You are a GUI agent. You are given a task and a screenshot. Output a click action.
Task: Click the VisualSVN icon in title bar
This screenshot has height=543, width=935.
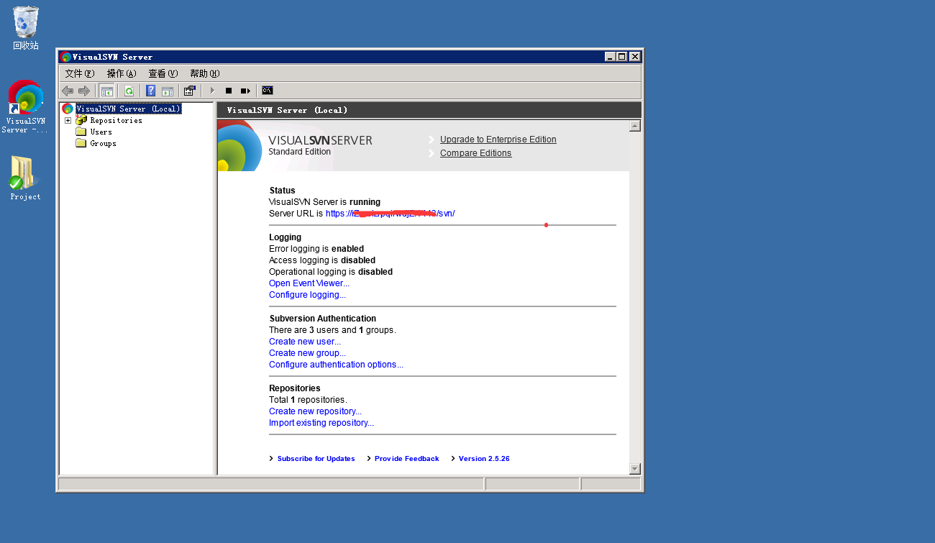66,57
